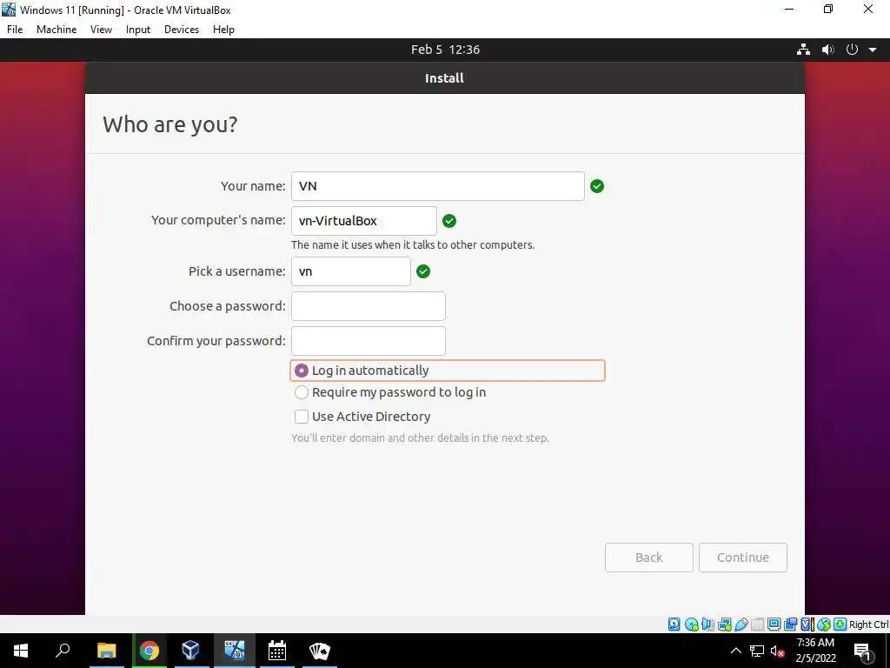Image resolution: width=890 pixels, height=668 pixels.
Task: Click the CPU virtualization status indicator
Action: point(807,625)
